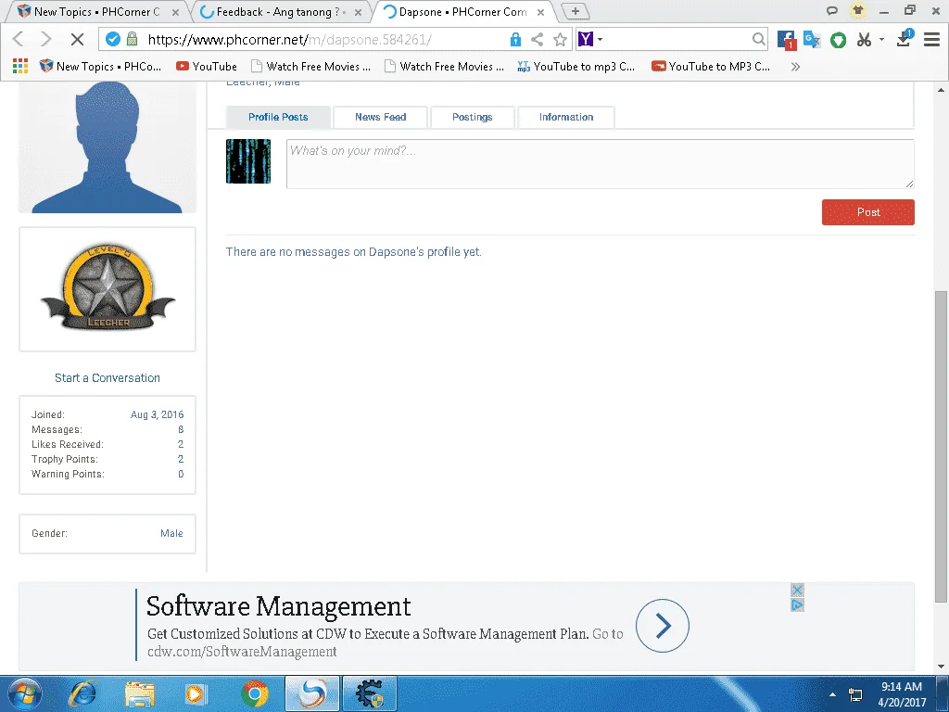Open Internet Explorer from the taskbar
Viewport: 949px width, 712px height.
click(82, 693)
